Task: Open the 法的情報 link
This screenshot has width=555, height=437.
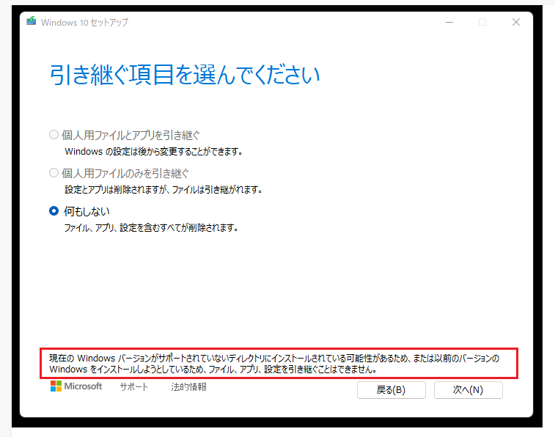Action: pyautogui.click(x=188, y=386)
